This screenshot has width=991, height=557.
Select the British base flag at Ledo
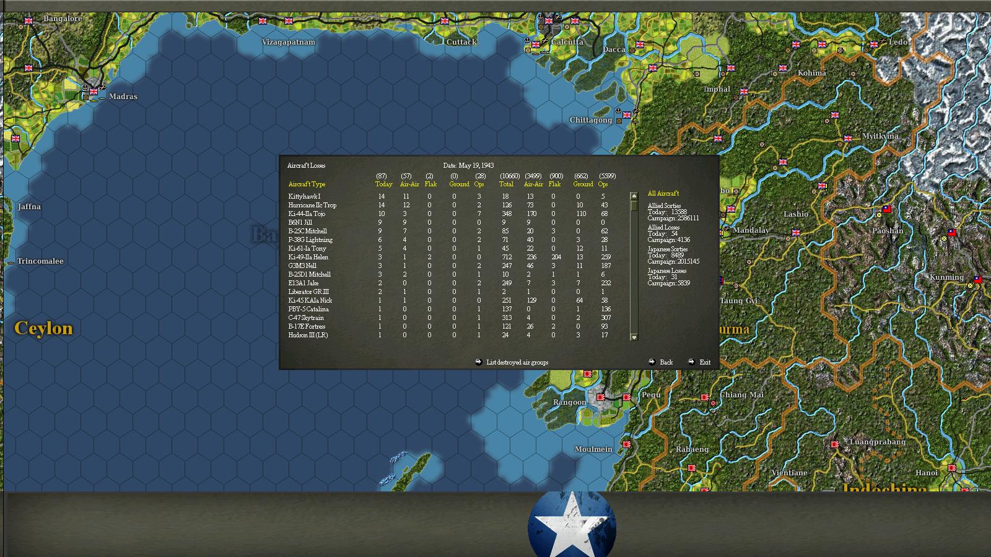874,45
